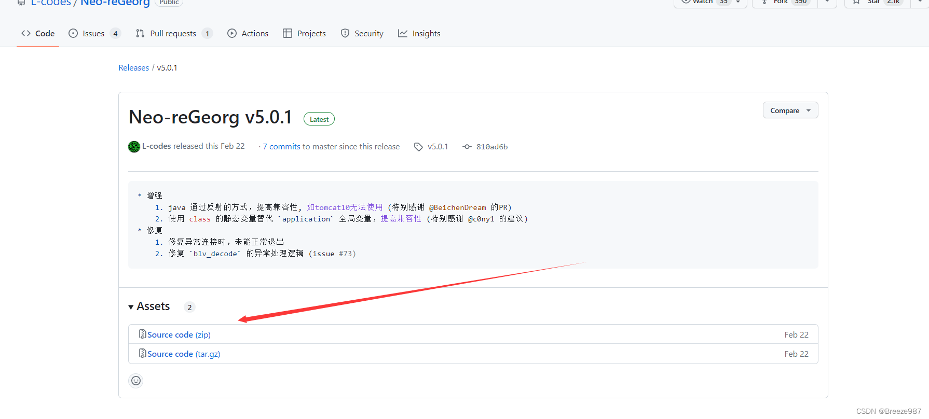Click the Projects table icon
The image size is (929, 419).
tap(288, 33)
